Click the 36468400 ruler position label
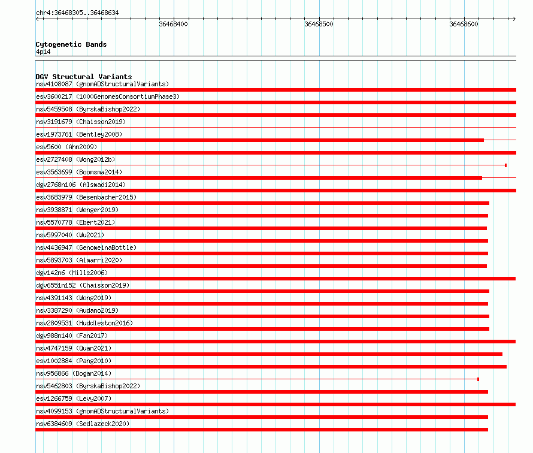 click(173, 24)
